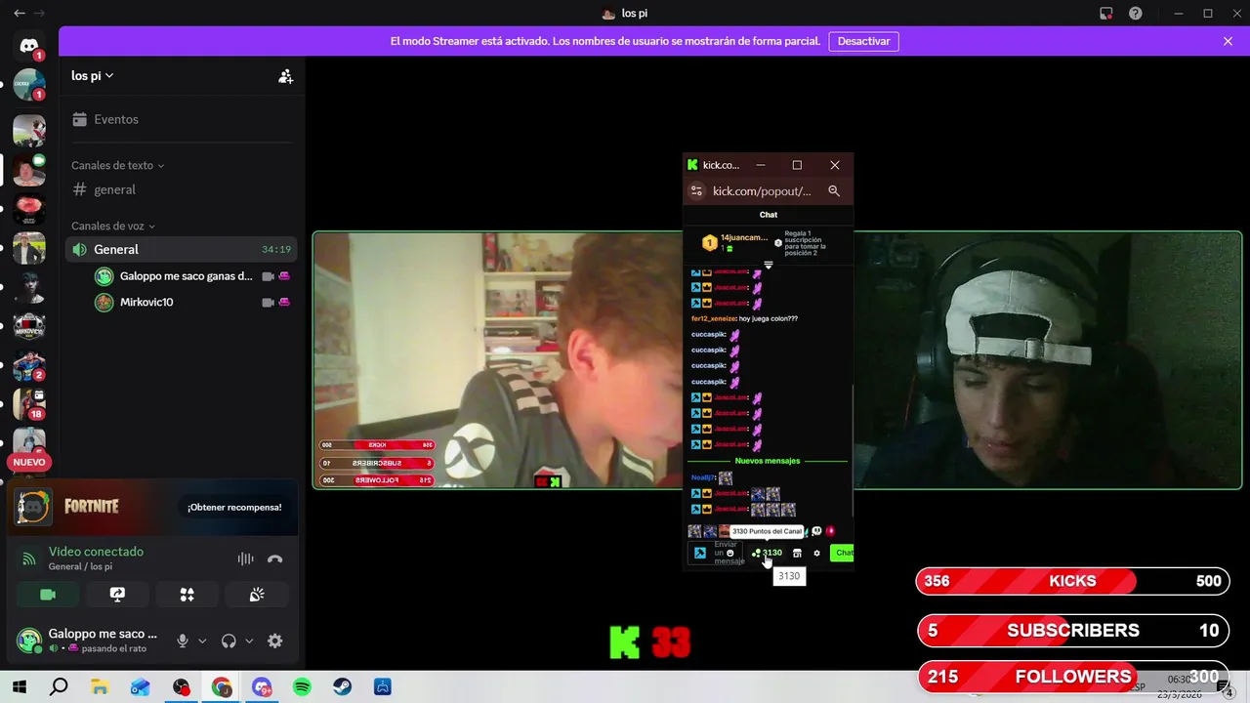Click the user avatar in bottom panel
This screenshot has width=1250, height=703.
tap(29, 641)
